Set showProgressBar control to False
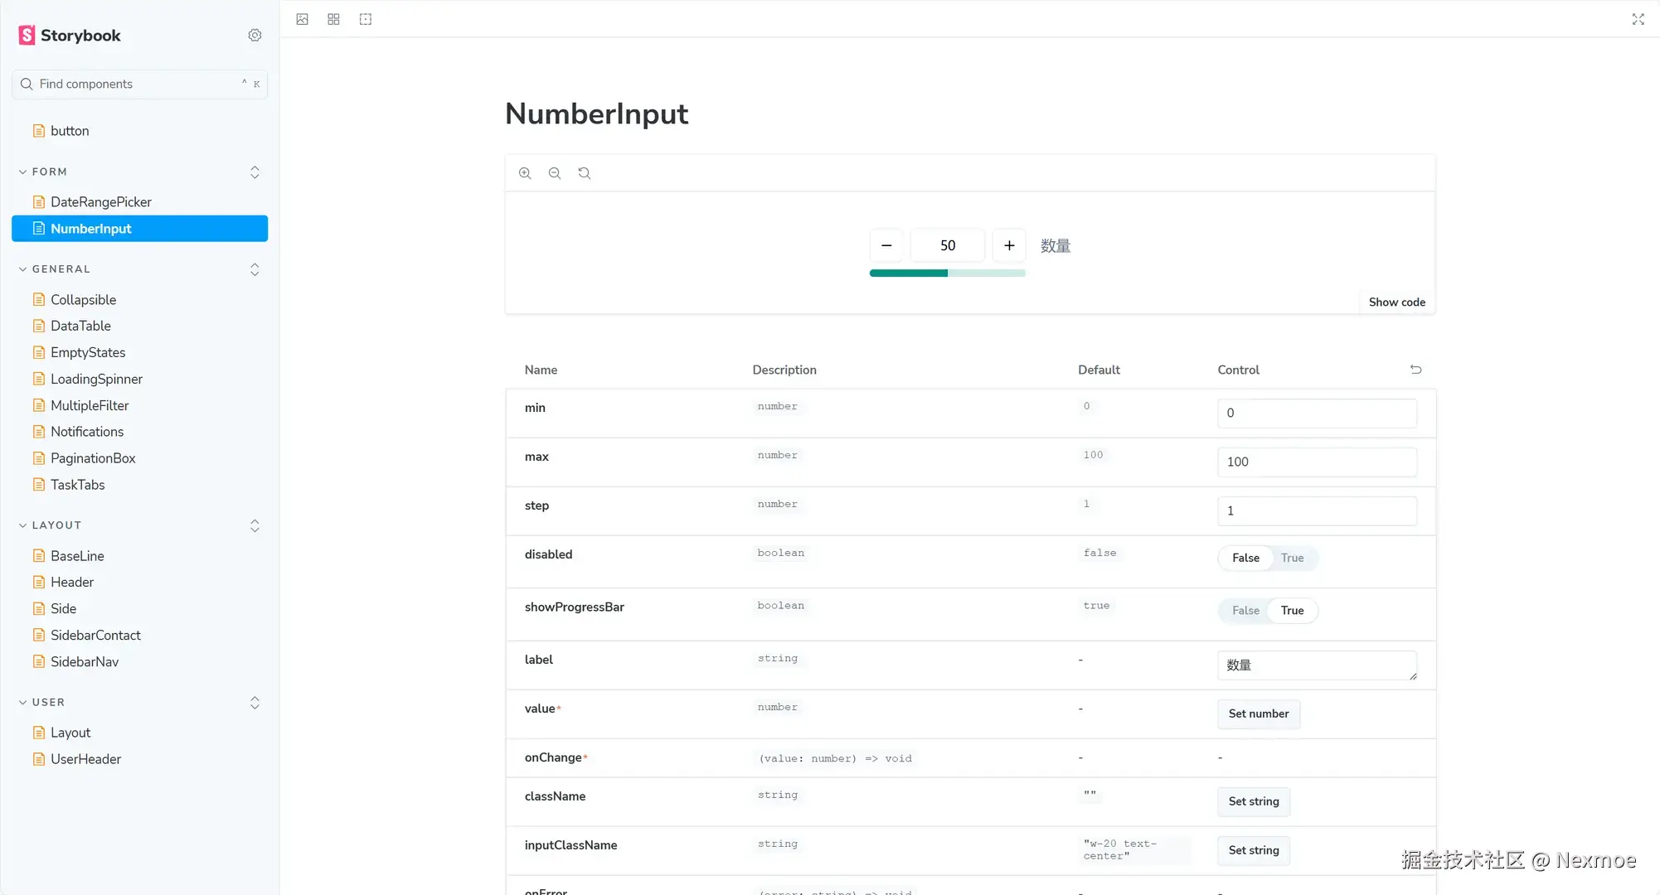The height and width of the screenshot is (895, 1660). (1245, 611)
